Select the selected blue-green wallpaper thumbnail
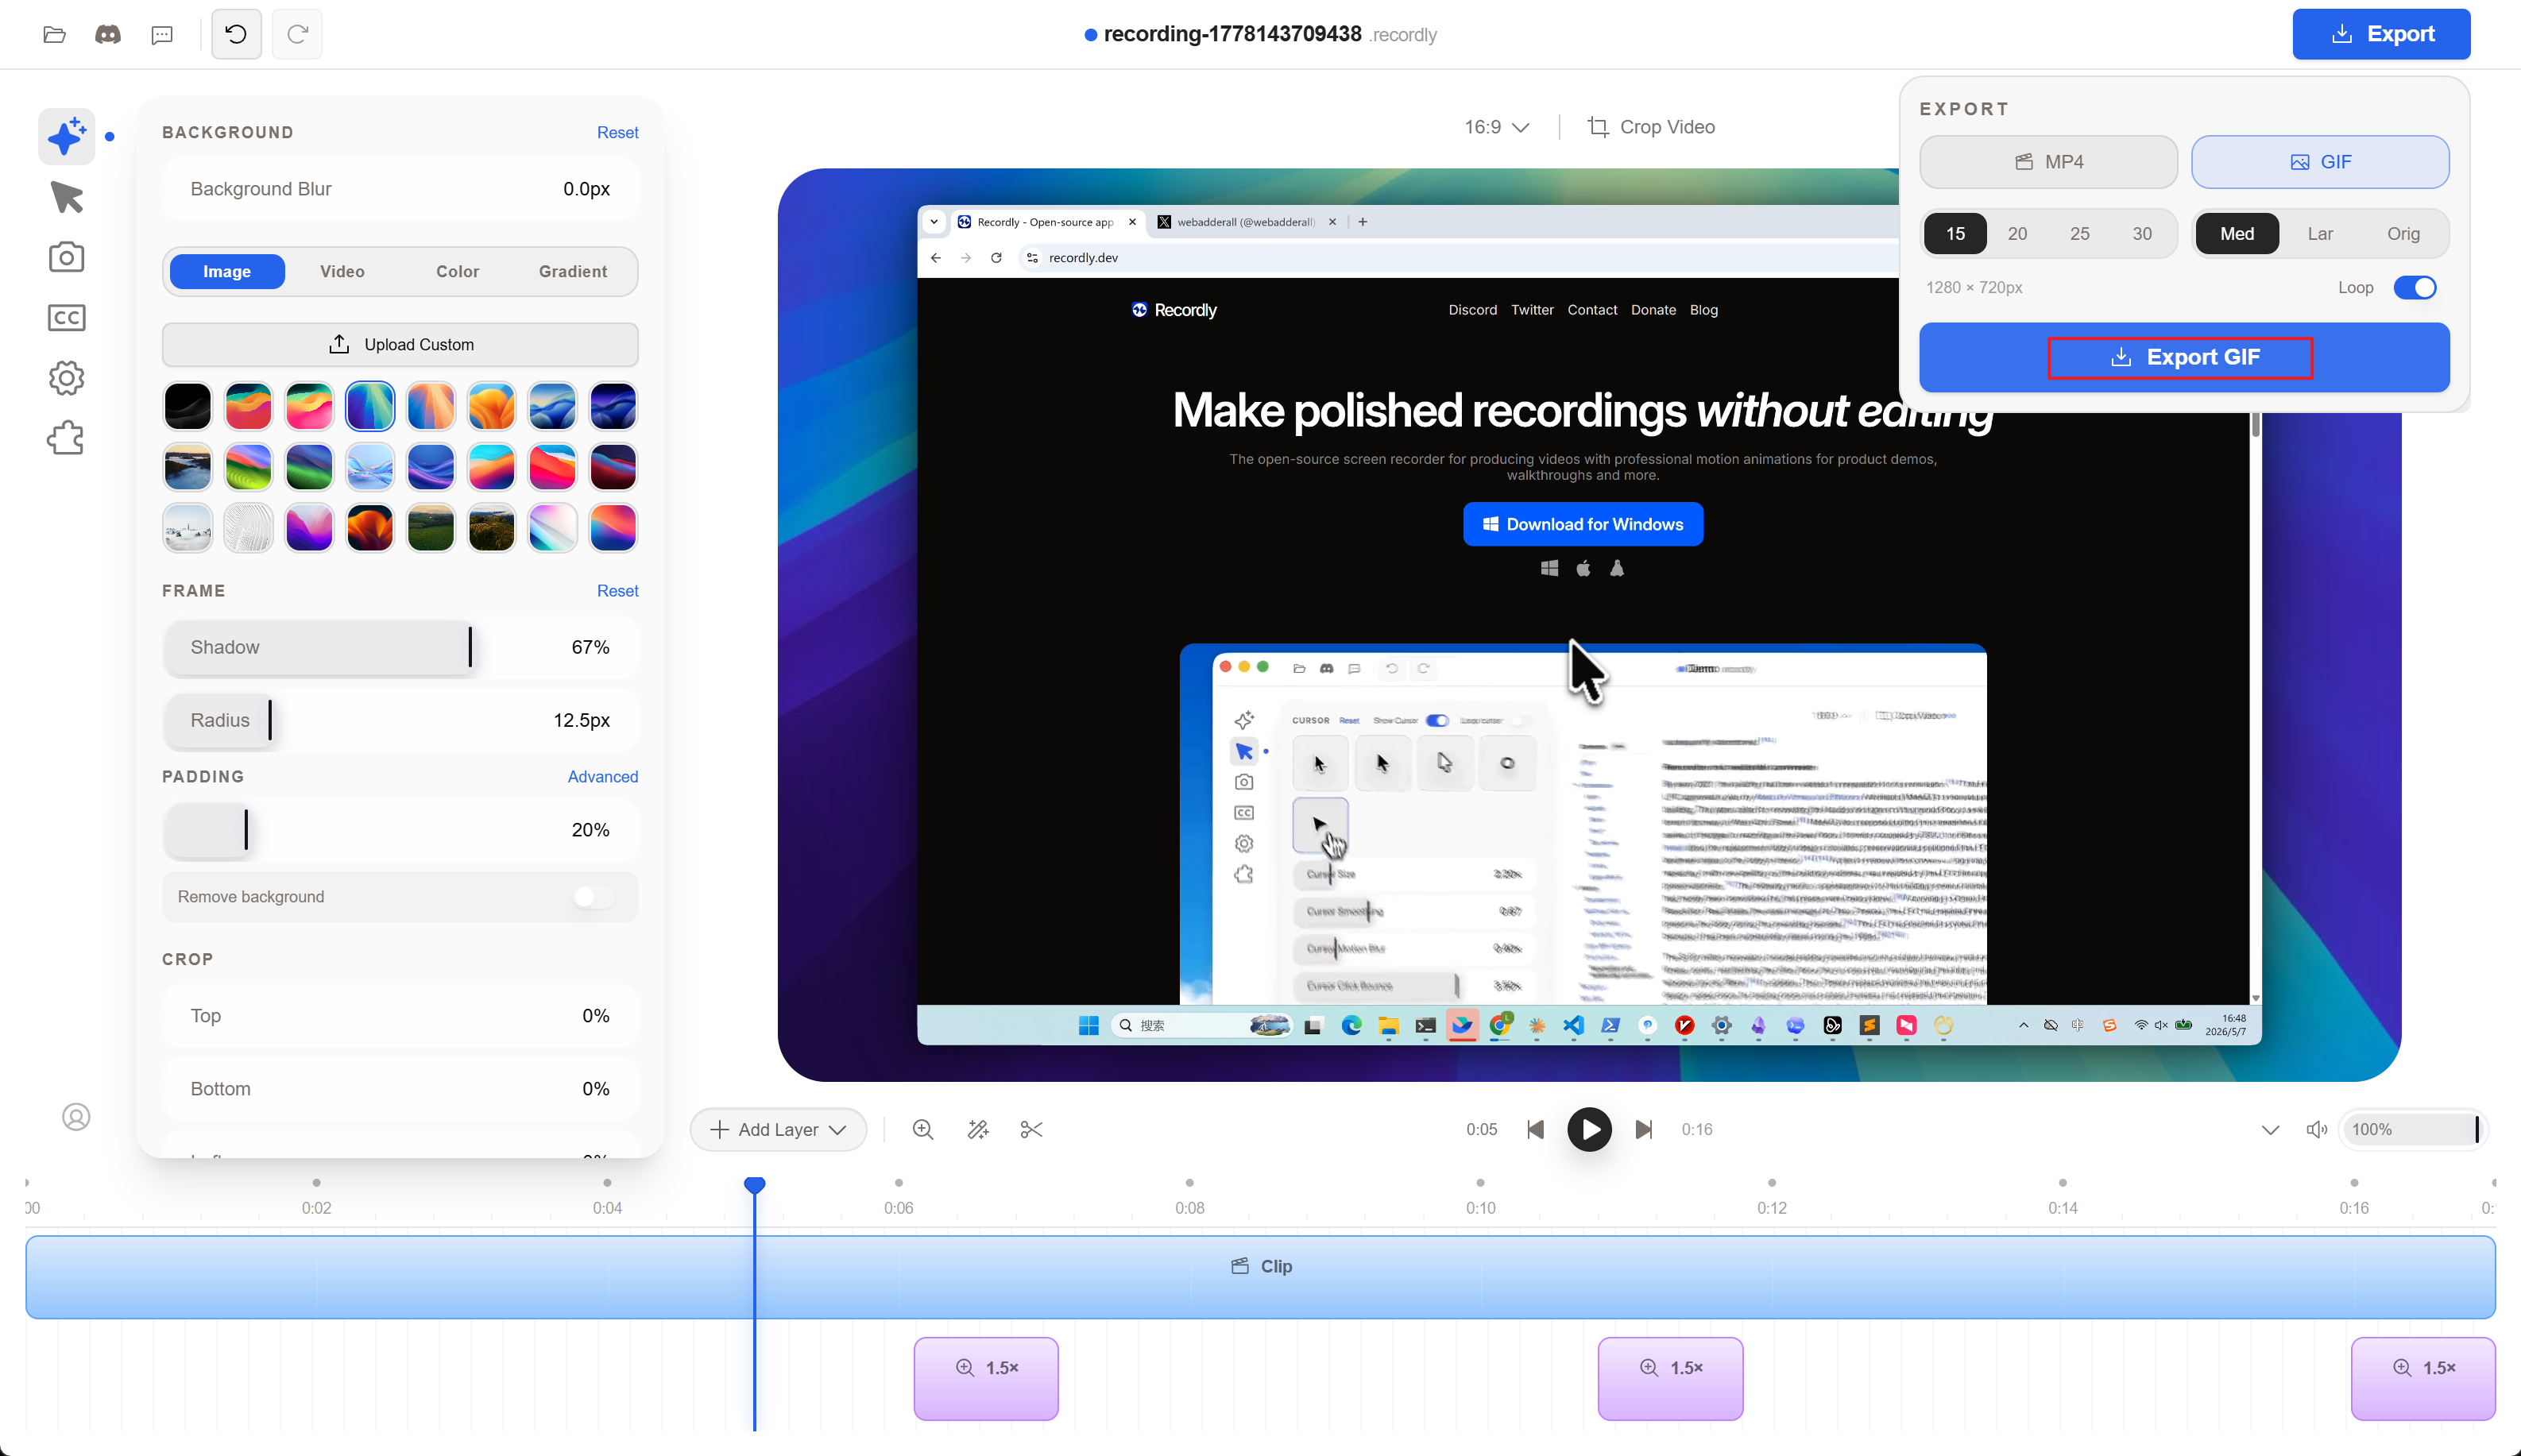The height and width of the screenshot is (1456, 2521). pos(370,406)
